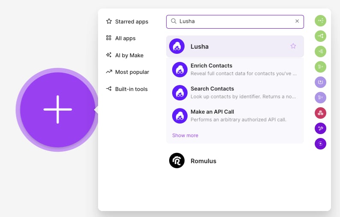The height and width of the screenshot is (217, 340).
Task: Click the Lusha icon beside Make an API Call
Action: tap(180, 116)
